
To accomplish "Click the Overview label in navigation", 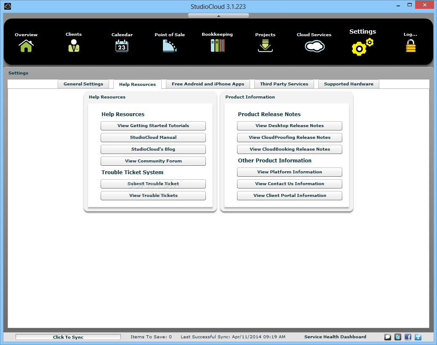I will click(x=26, y=34).
